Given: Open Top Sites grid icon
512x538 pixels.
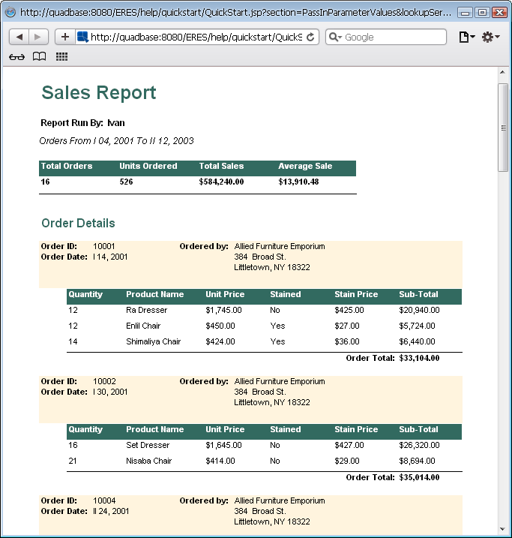Looking at the screenshot, I should (61, 57).
